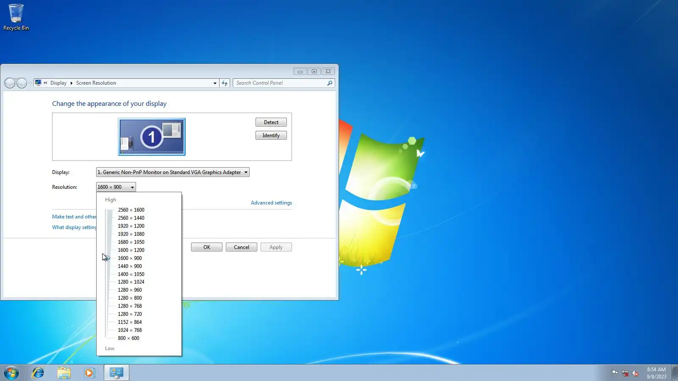Choose the 1680 × 1050 resolution
Viewport: 678px width, 381px height.
click(131, 242)
